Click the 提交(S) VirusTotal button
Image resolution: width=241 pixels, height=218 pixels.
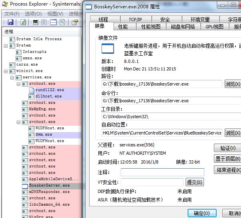195,182
